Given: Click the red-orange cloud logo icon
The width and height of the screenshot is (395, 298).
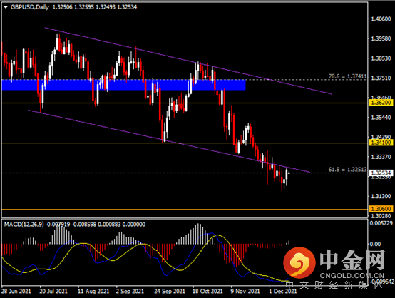Looking at the screenshot, I should pos(299,263).
